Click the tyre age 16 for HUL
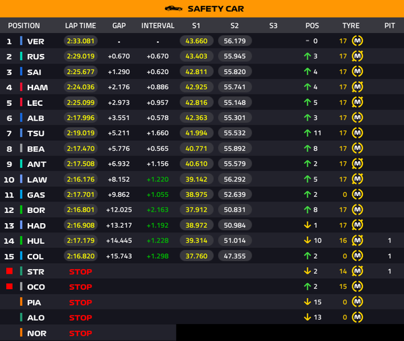The width and height of the screenshot is (404, 341). pos(343,241)
